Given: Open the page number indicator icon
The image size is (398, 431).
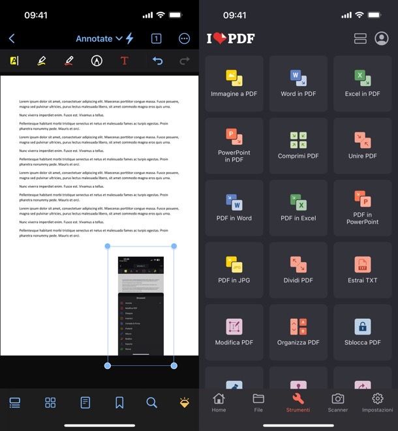Looking at the screenshot, I should [156, 38].
